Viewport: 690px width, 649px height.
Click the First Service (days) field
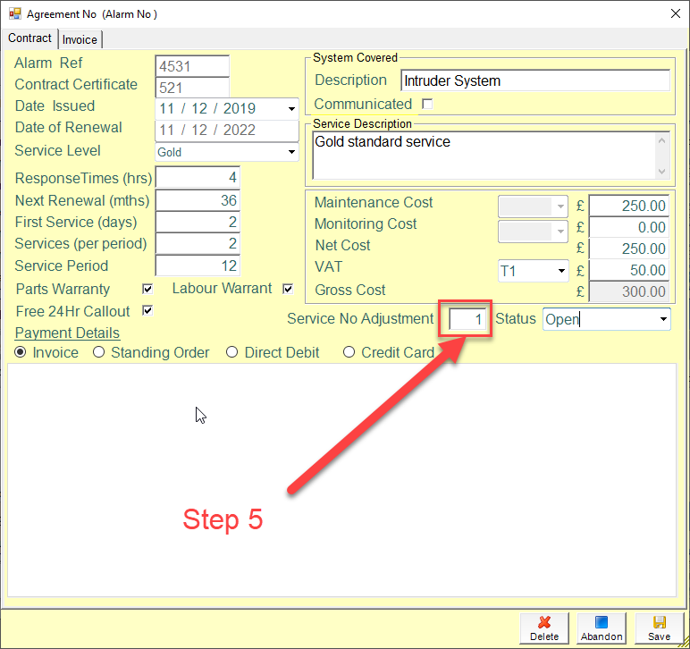pyautogui.click(x=198, y=222)
